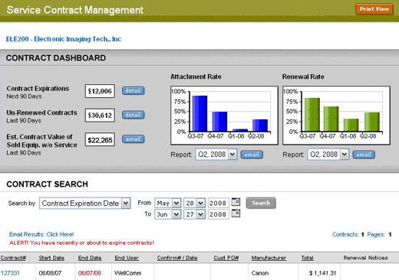Open contract number 127331
This screenshot has width=399, height=280.
[10, 273]
